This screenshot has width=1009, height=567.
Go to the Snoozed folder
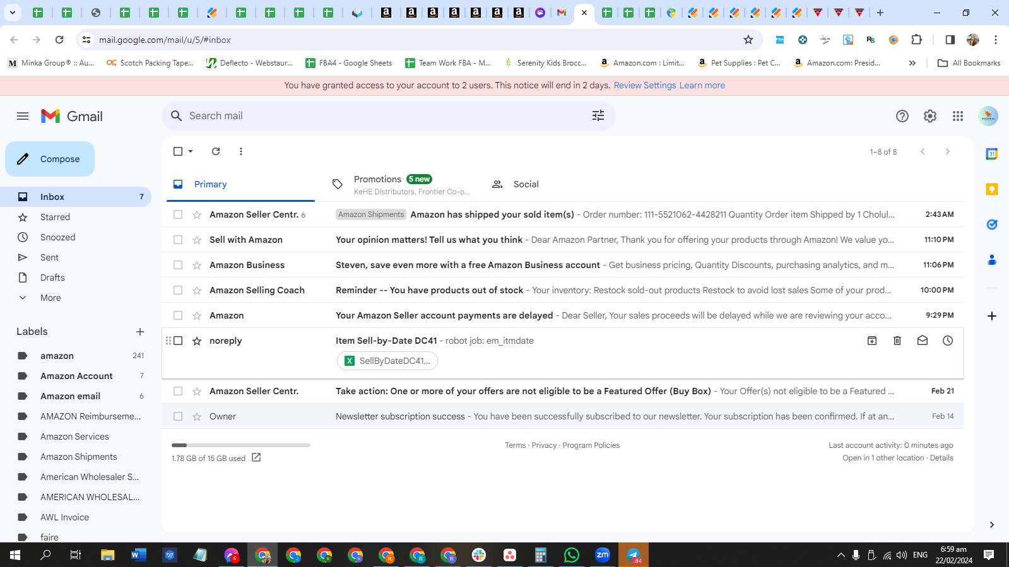coord(57,237)
